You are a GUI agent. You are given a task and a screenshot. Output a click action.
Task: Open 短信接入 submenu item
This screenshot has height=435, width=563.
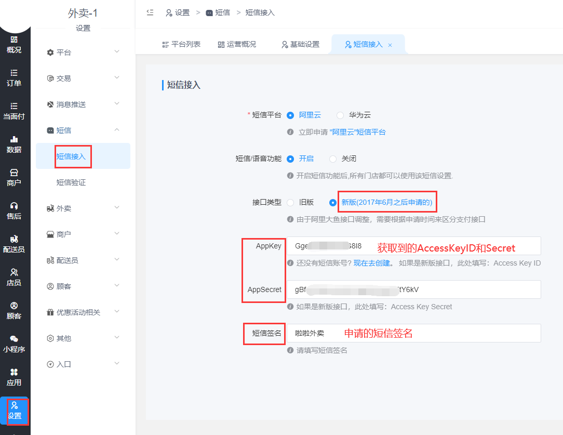83,156
